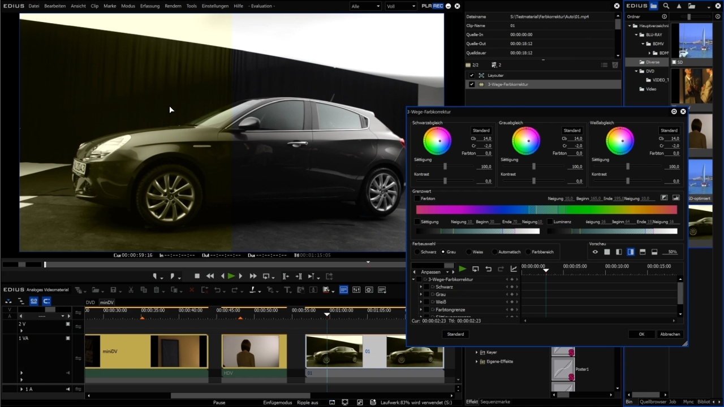Screen dimensions: 724x407
Task: Click OK in the color correction dialog
Action: (641, 334)
